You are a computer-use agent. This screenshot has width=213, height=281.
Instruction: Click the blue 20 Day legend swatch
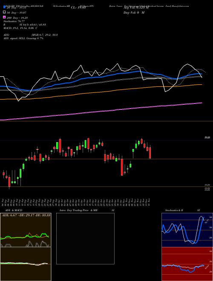point(4,7)
